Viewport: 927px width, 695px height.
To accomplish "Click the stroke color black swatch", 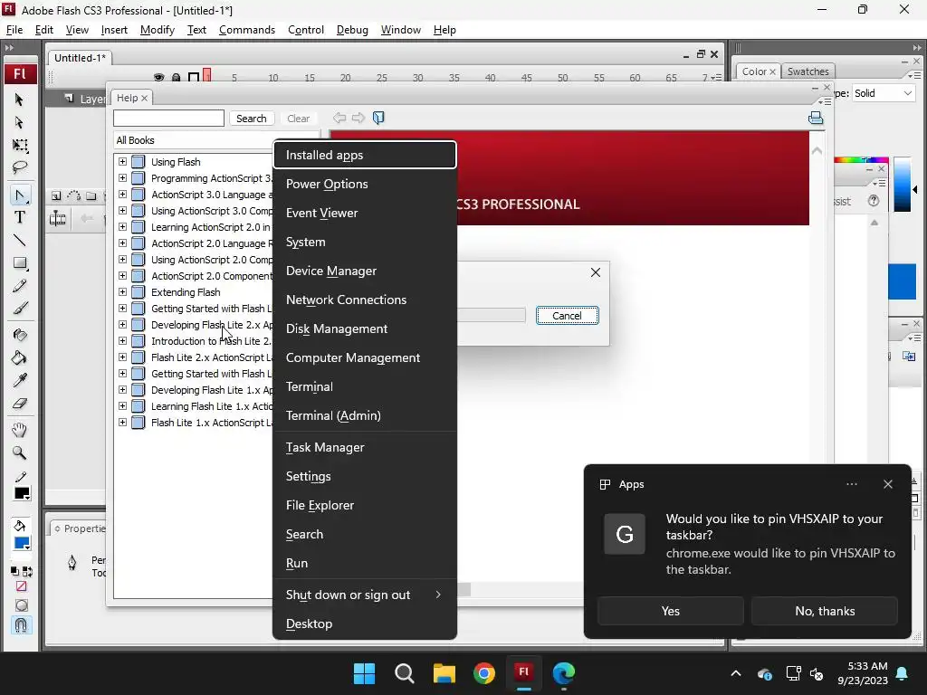I will click(22, 493).
